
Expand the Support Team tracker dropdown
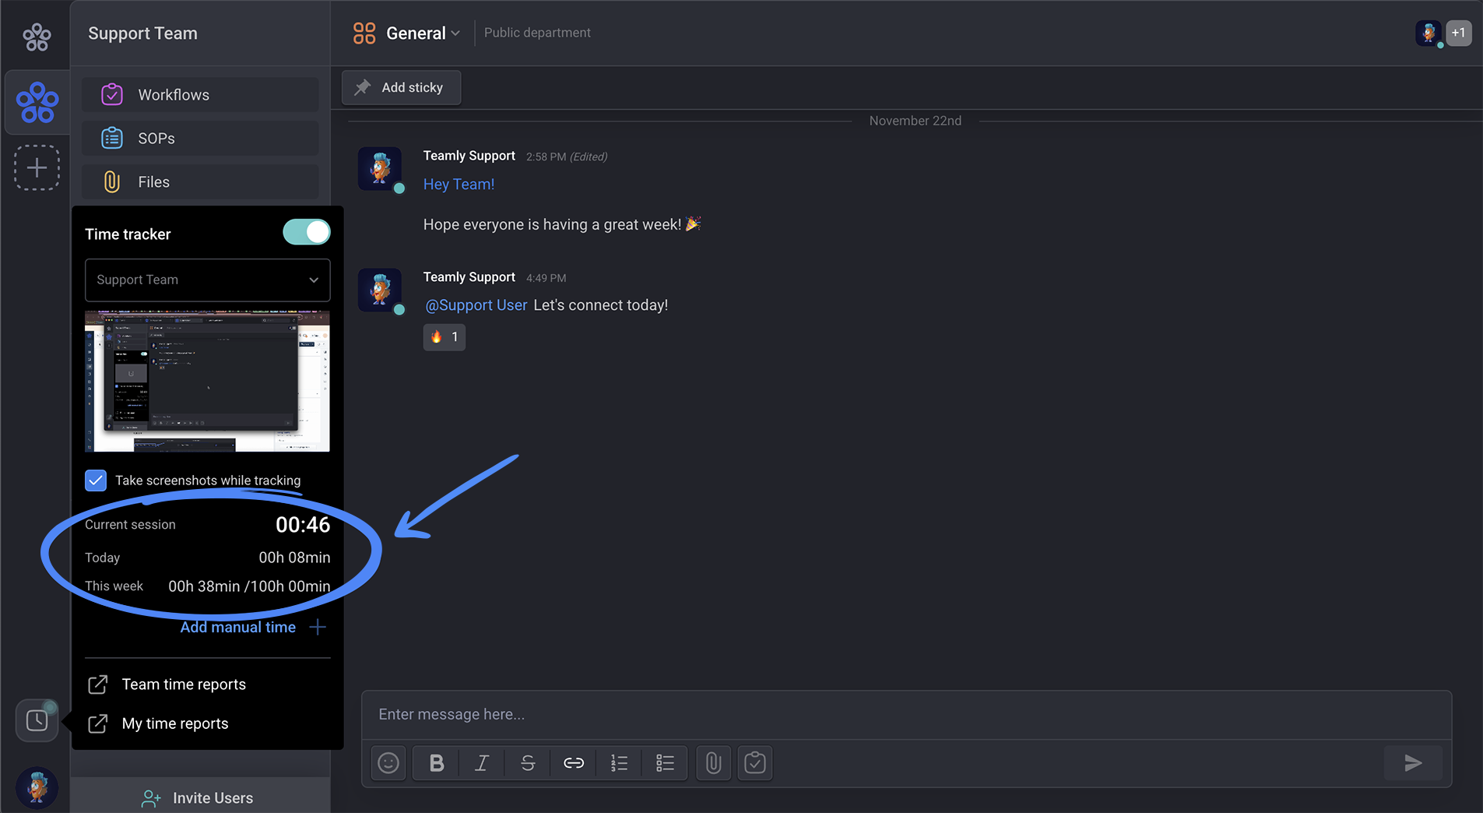[x=207, y=280]
